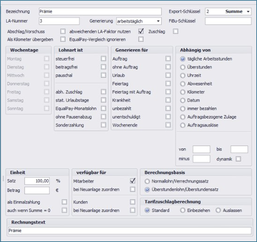Check bei Neuanlage zuordnen under Kunden
Screen dimensions: 257x242
click(x=132, y=210)
